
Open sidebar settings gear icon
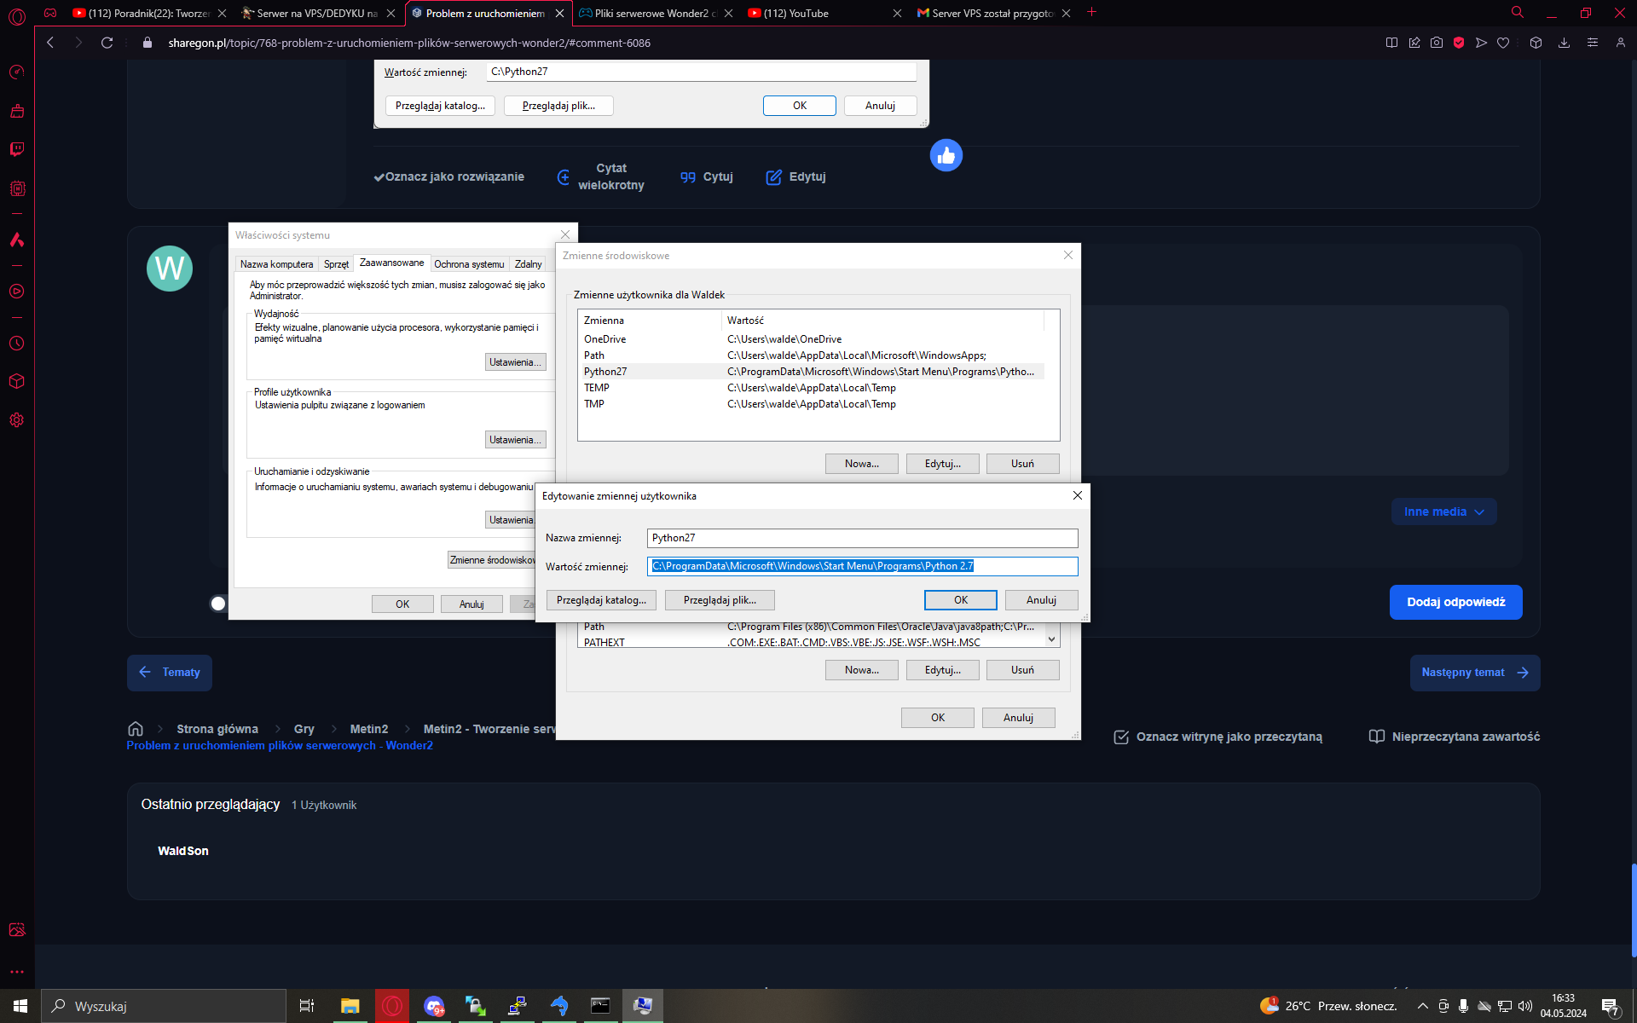pos(16,420)
